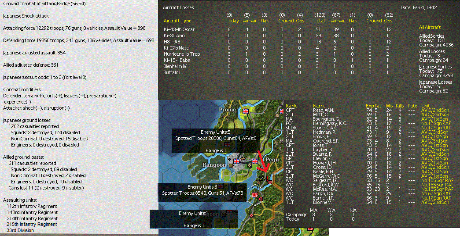The image size is (460, 236).
Task: Select the British flag unit west of Pegu
Action: tap(254, 161)
